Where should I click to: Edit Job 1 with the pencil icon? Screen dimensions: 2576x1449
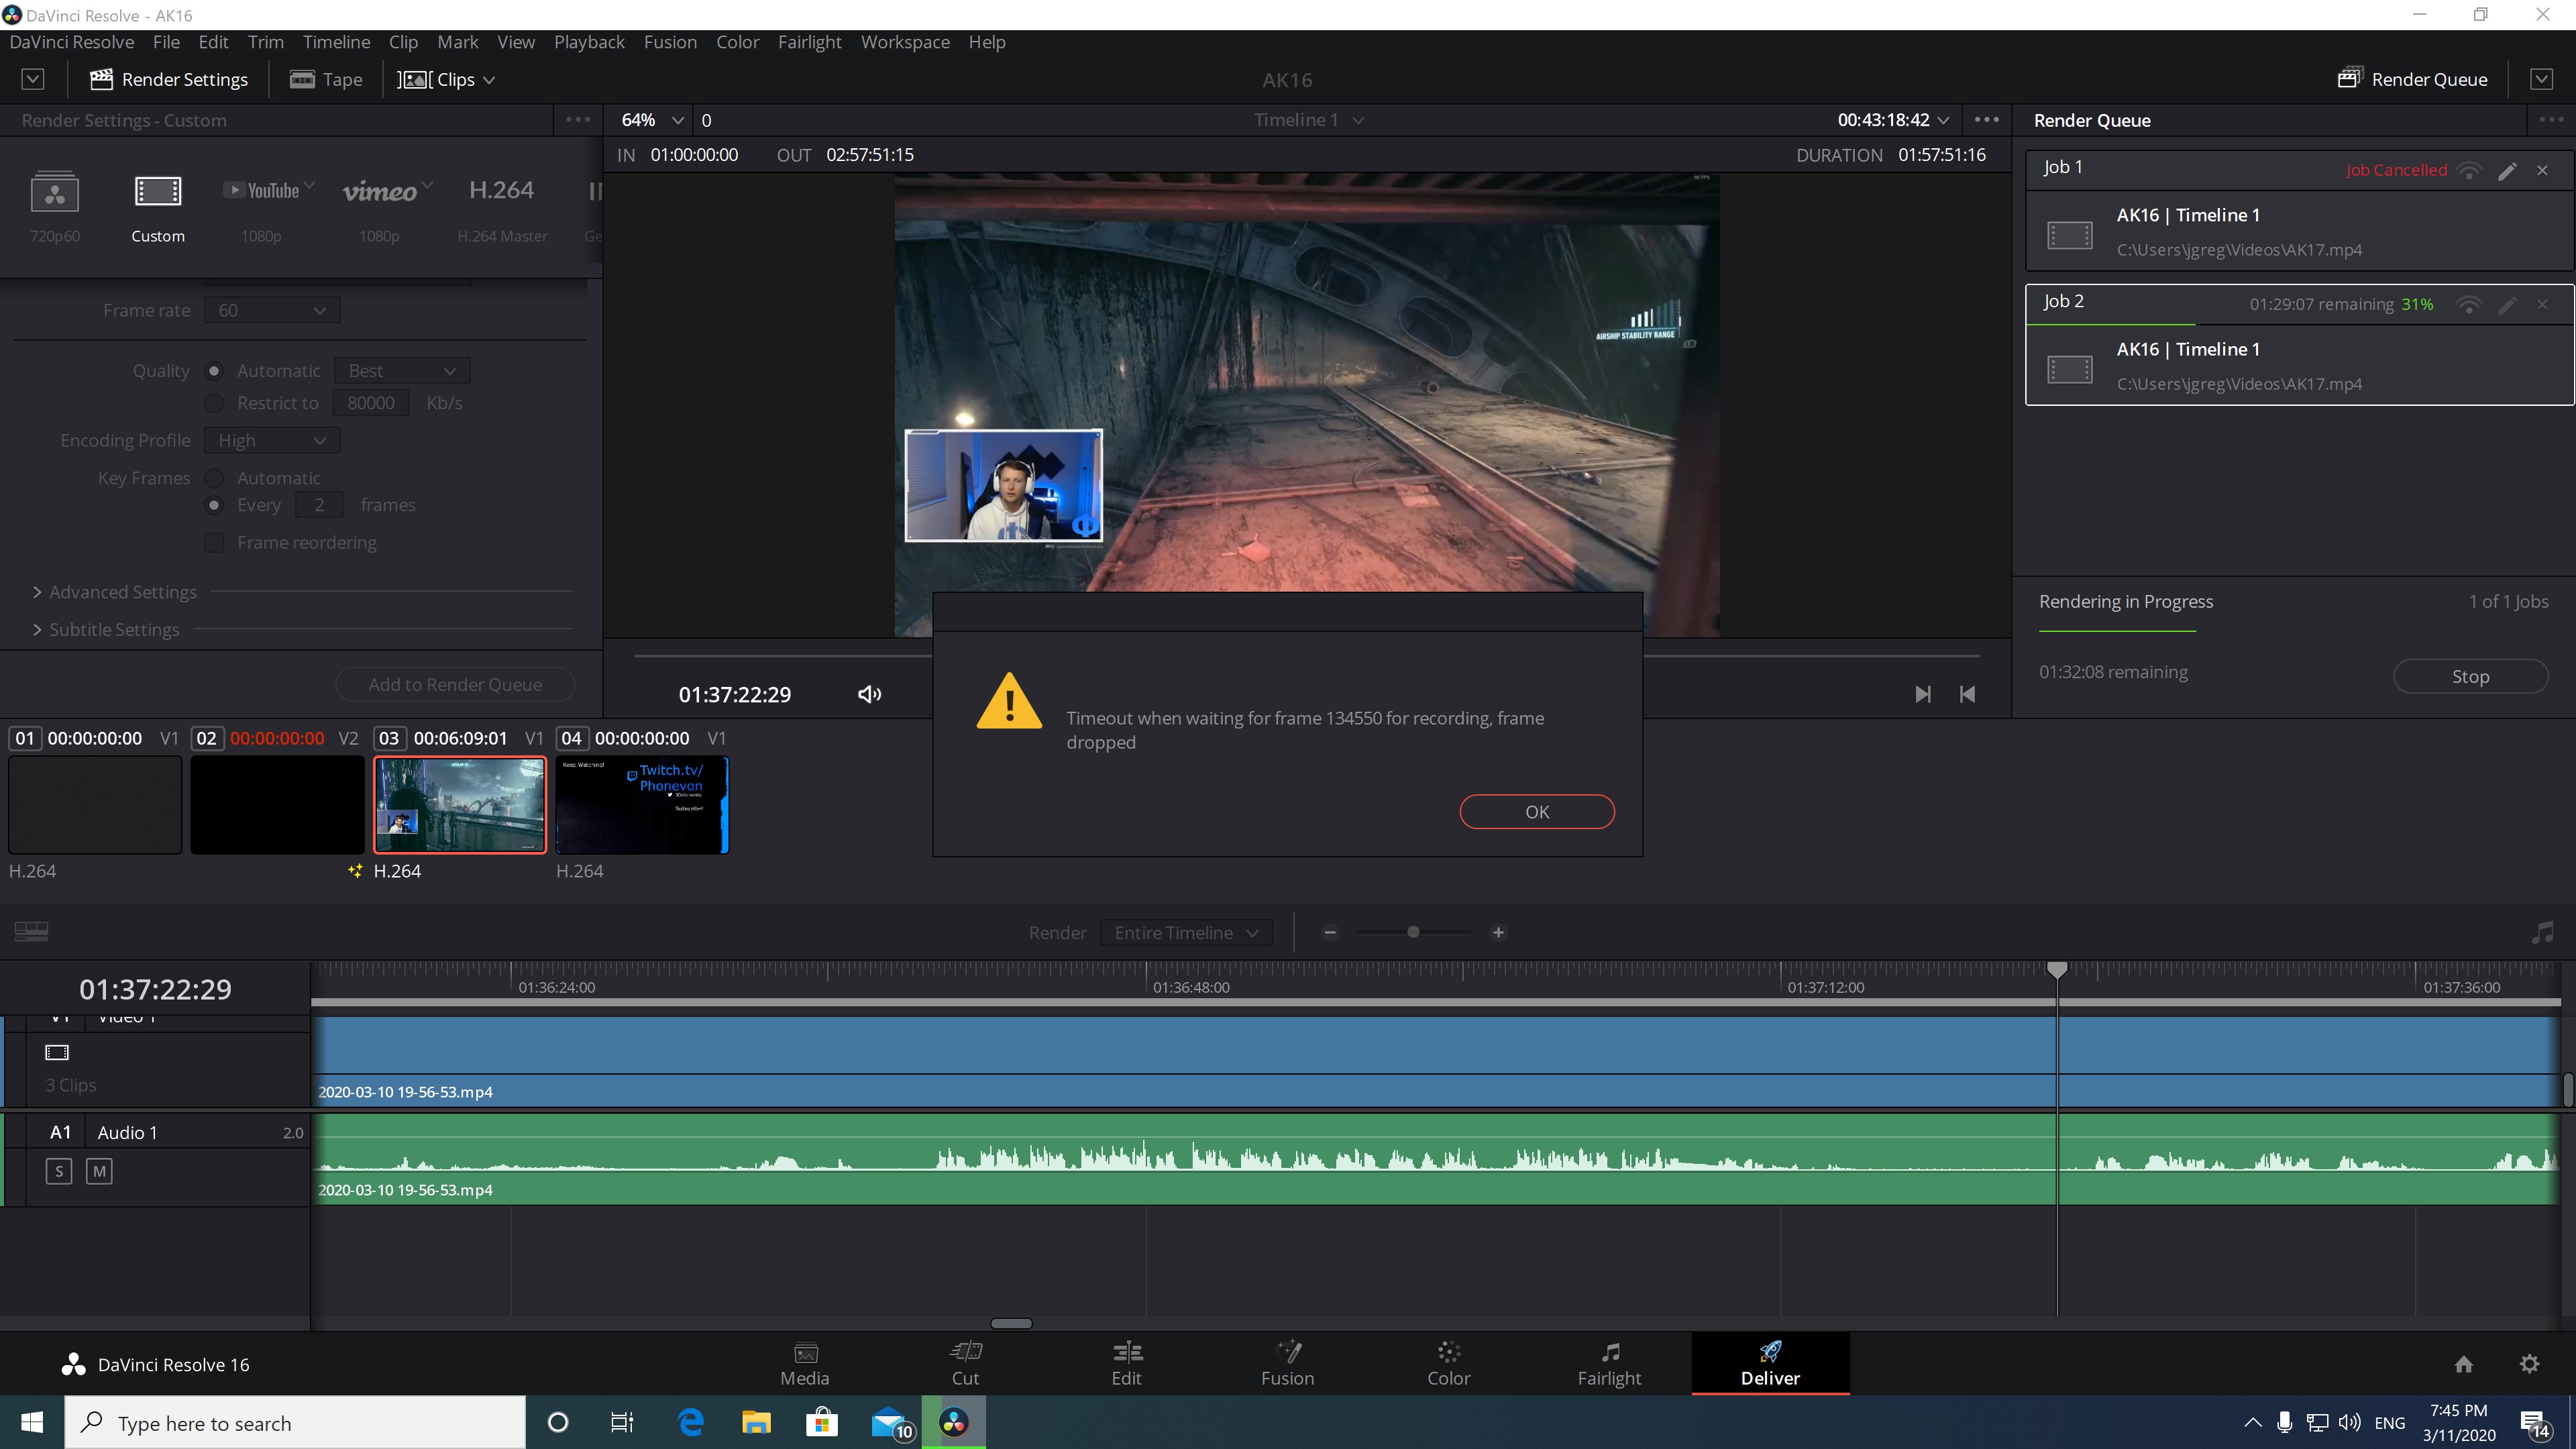tap(2506, 171)
